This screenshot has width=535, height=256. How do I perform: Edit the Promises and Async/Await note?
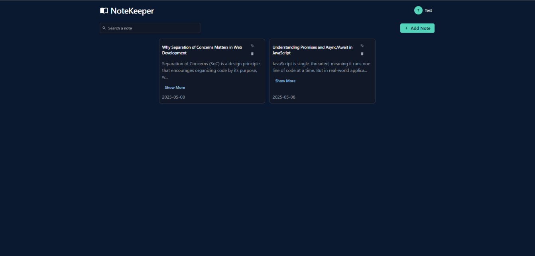[x=362, y=46]
